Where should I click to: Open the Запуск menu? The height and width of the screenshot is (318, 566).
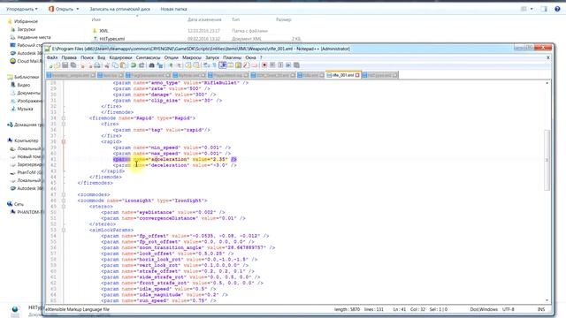tap(212, 57)
